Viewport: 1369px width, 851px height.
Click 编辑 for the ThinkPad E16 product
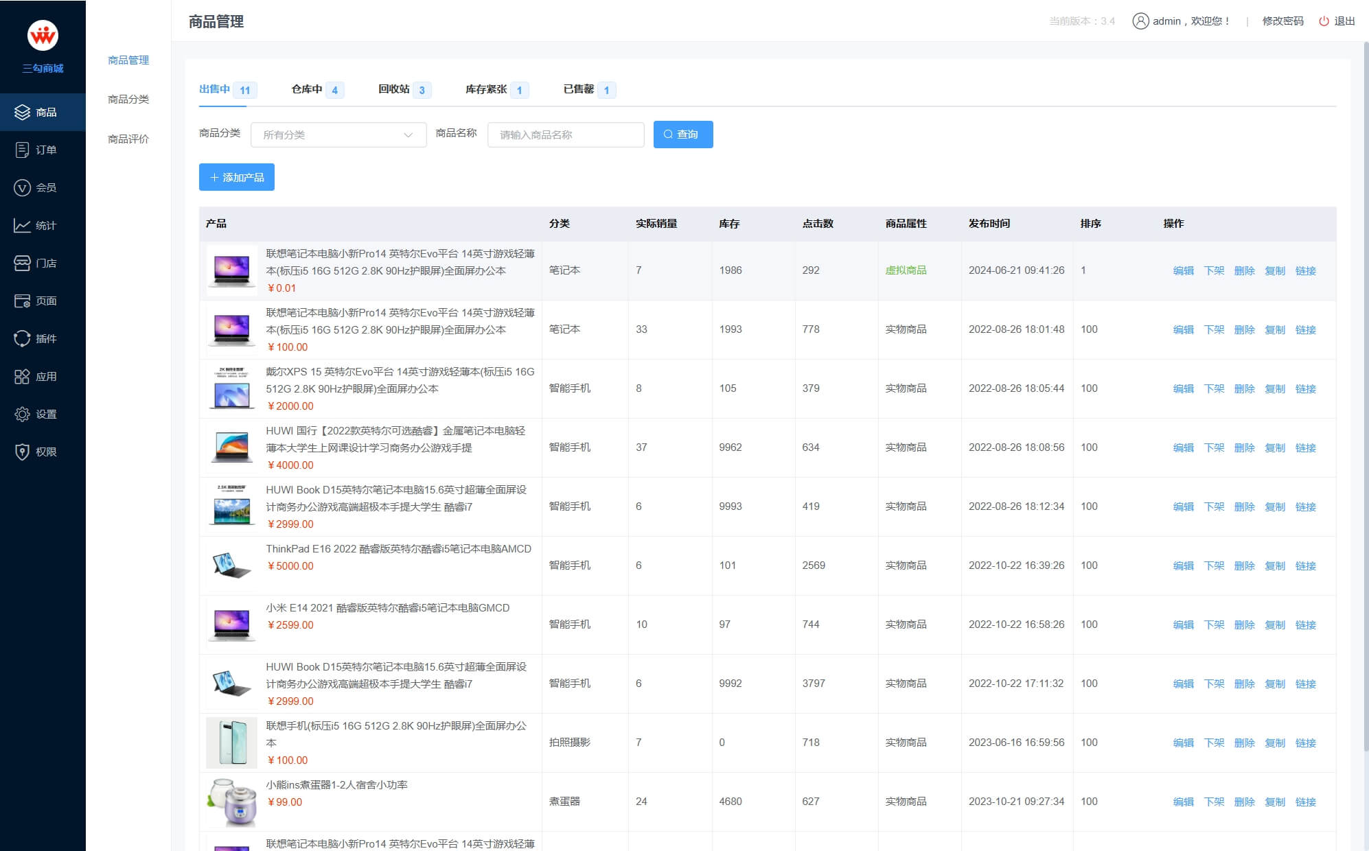pos(1183,566)
